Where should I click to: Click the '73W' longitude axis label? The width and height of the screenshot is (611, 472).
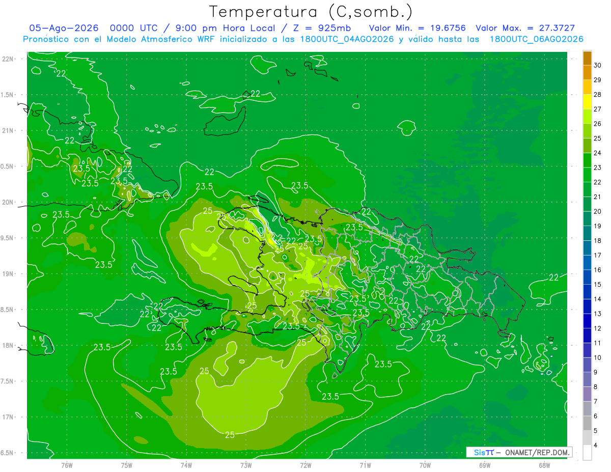[x=245, y=465]
